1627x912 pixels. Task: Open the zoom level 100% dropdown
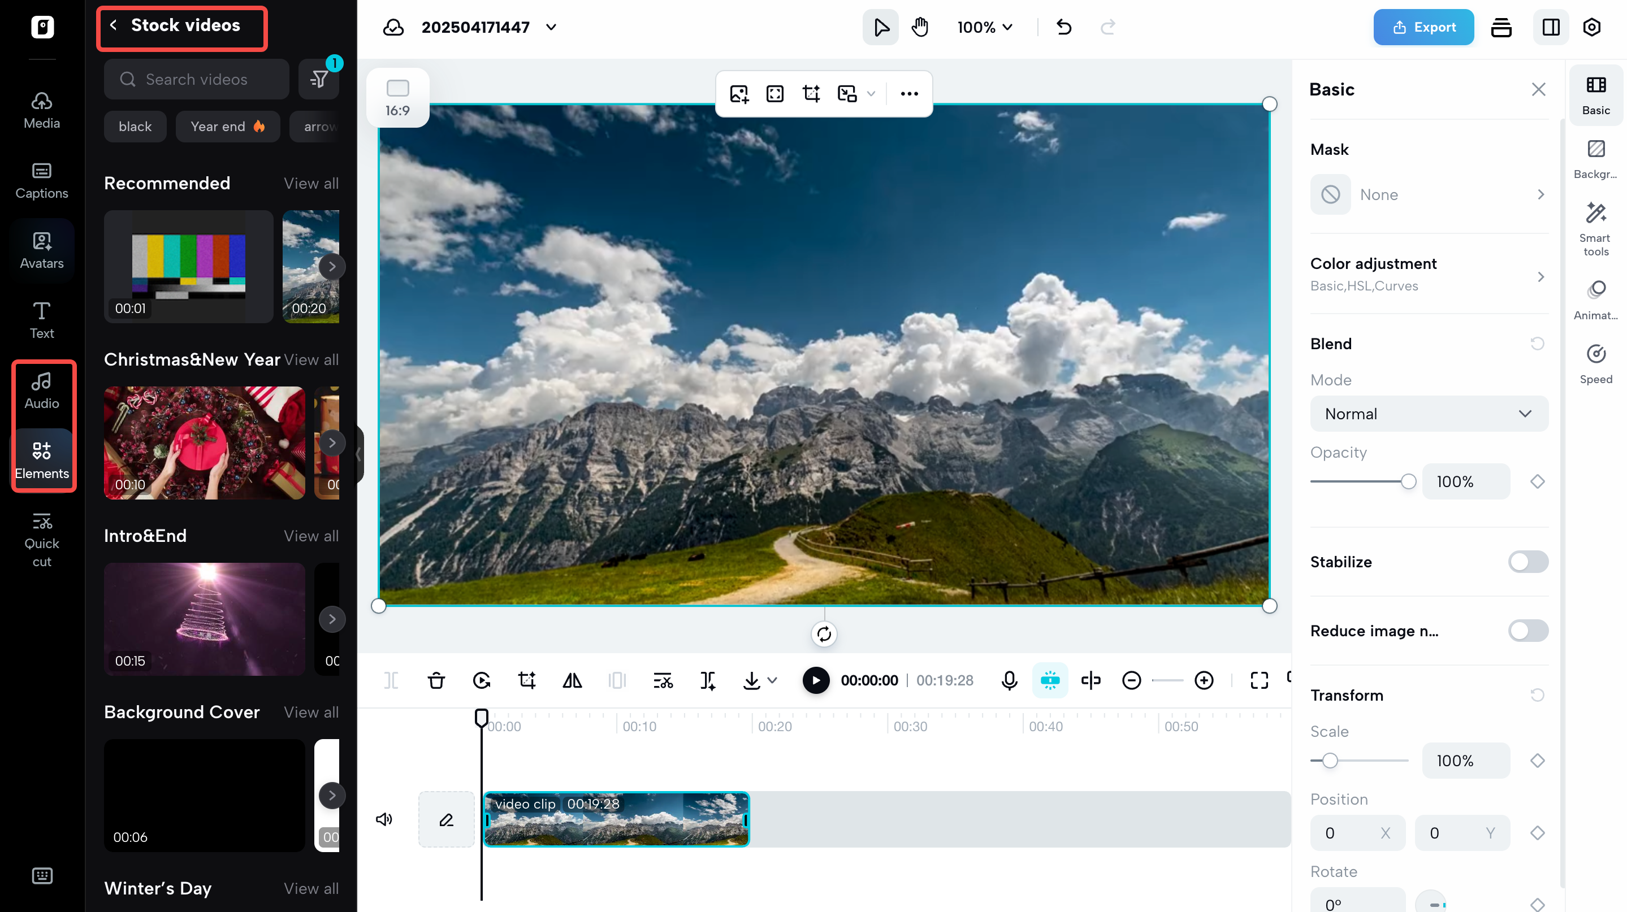tap(984, 27)
